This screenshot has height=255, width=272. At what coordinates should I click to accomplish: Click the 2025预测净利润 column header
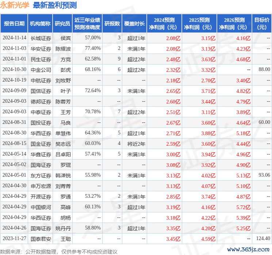[199, 24]
